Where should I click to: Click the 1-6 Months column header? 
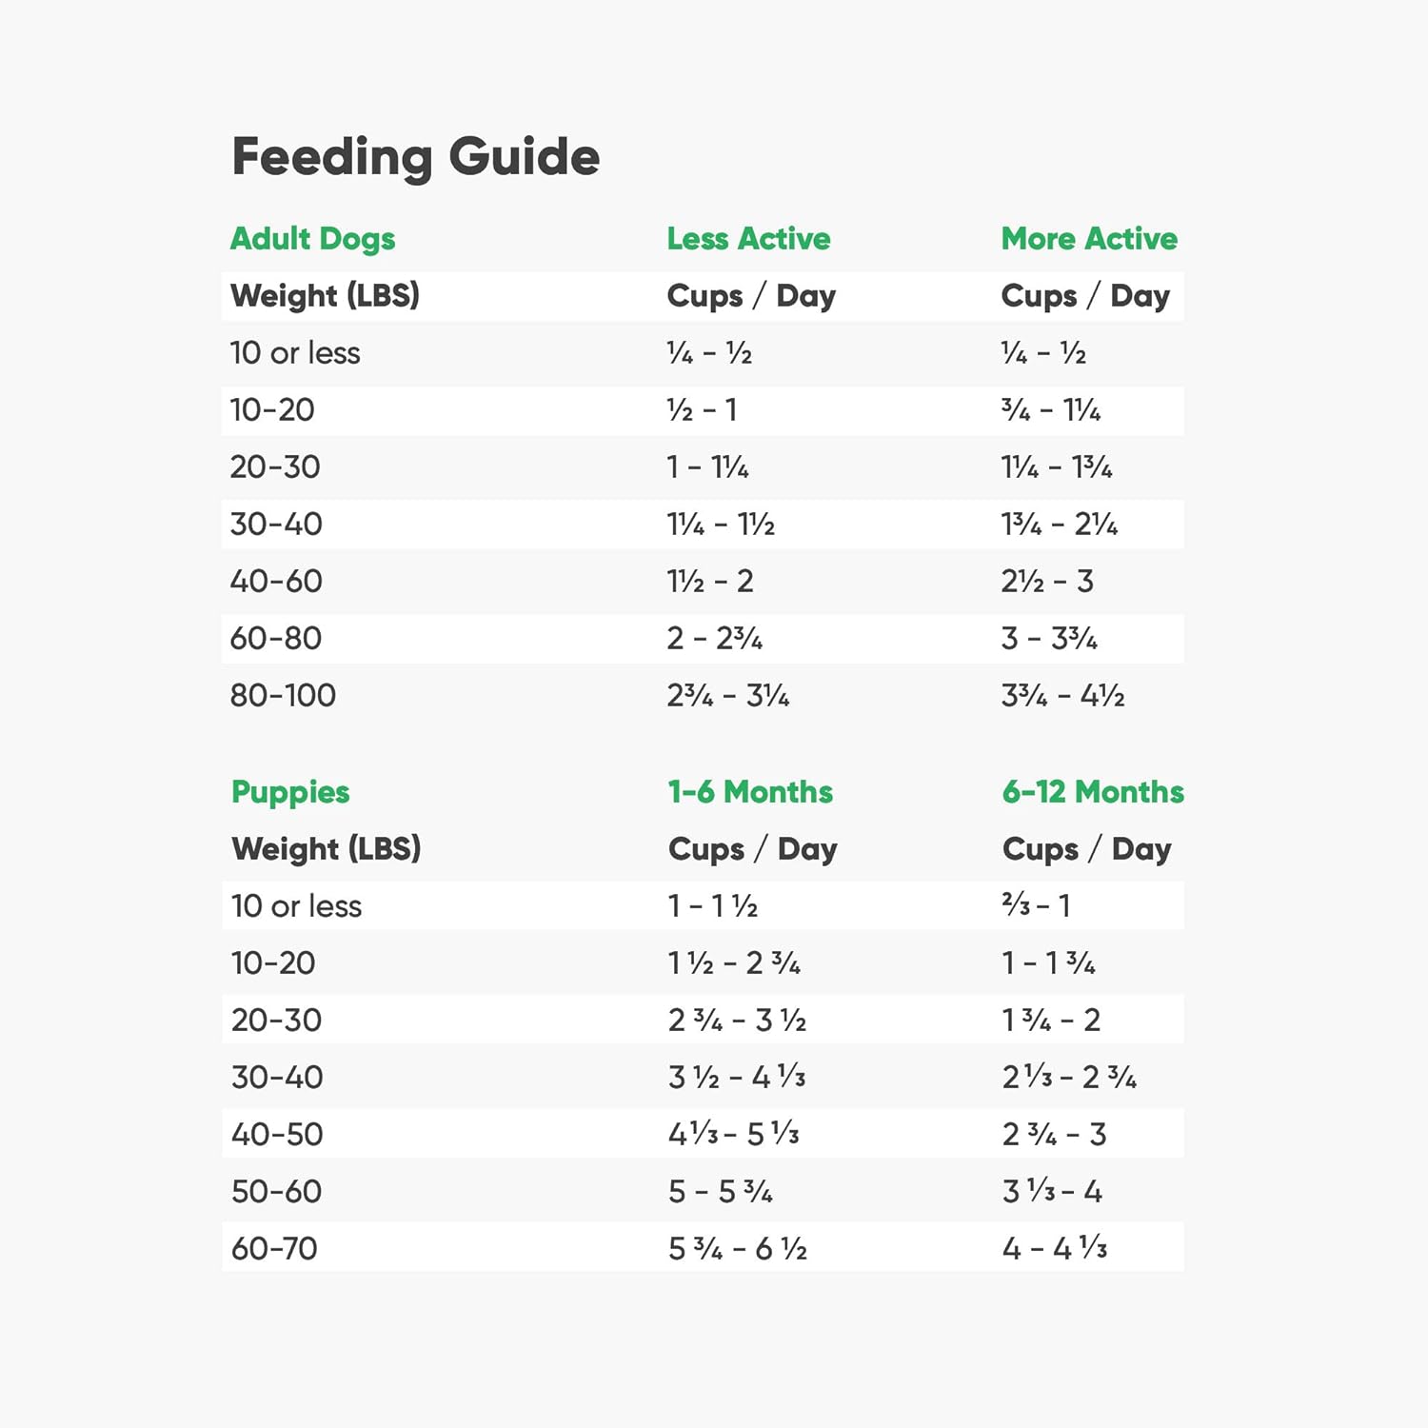pos(750,791)
